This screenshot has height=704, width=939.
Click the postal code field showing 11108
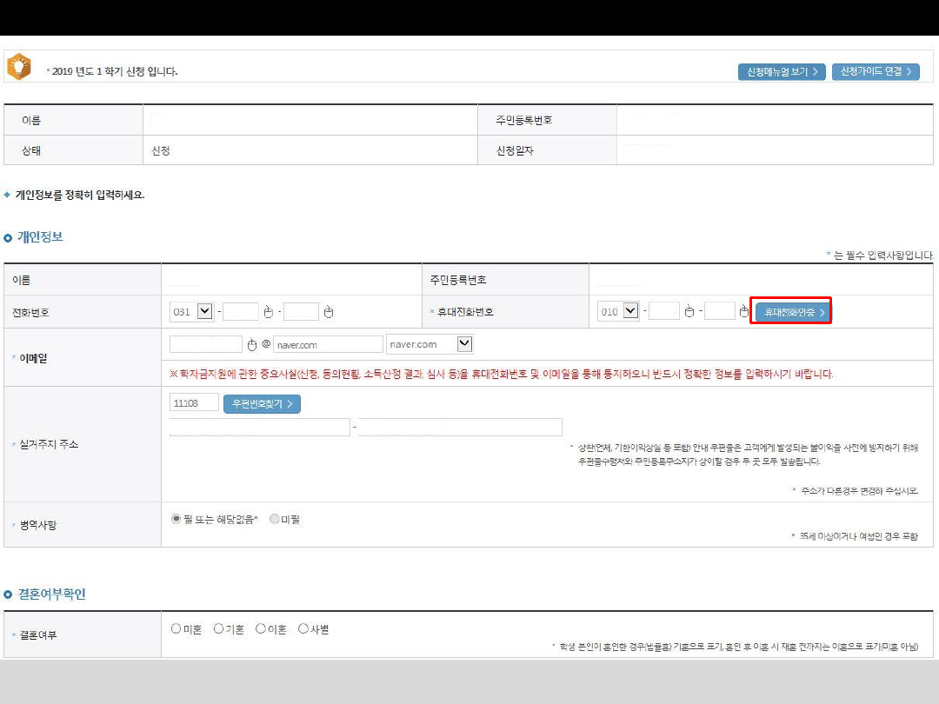(194, 403)
